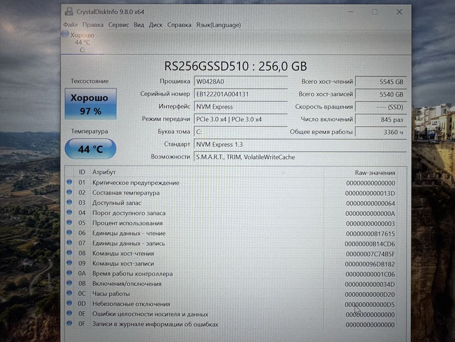Click raw value 00000000B17615

370,234
